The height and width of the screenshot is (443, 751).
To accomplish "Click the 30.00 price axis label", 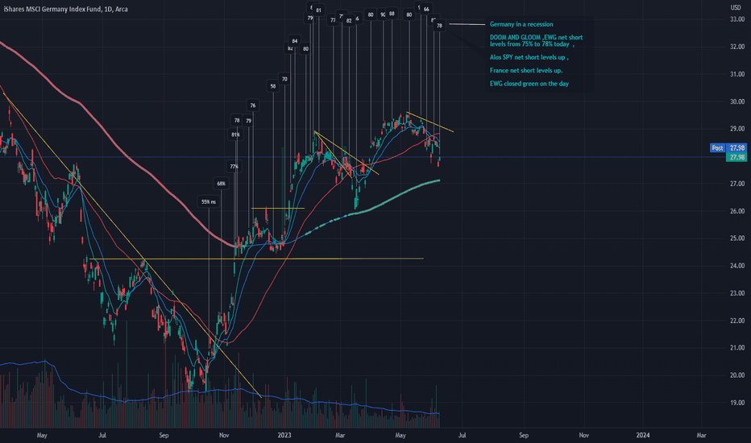I will pyautogui.click(x=737, y=101).
